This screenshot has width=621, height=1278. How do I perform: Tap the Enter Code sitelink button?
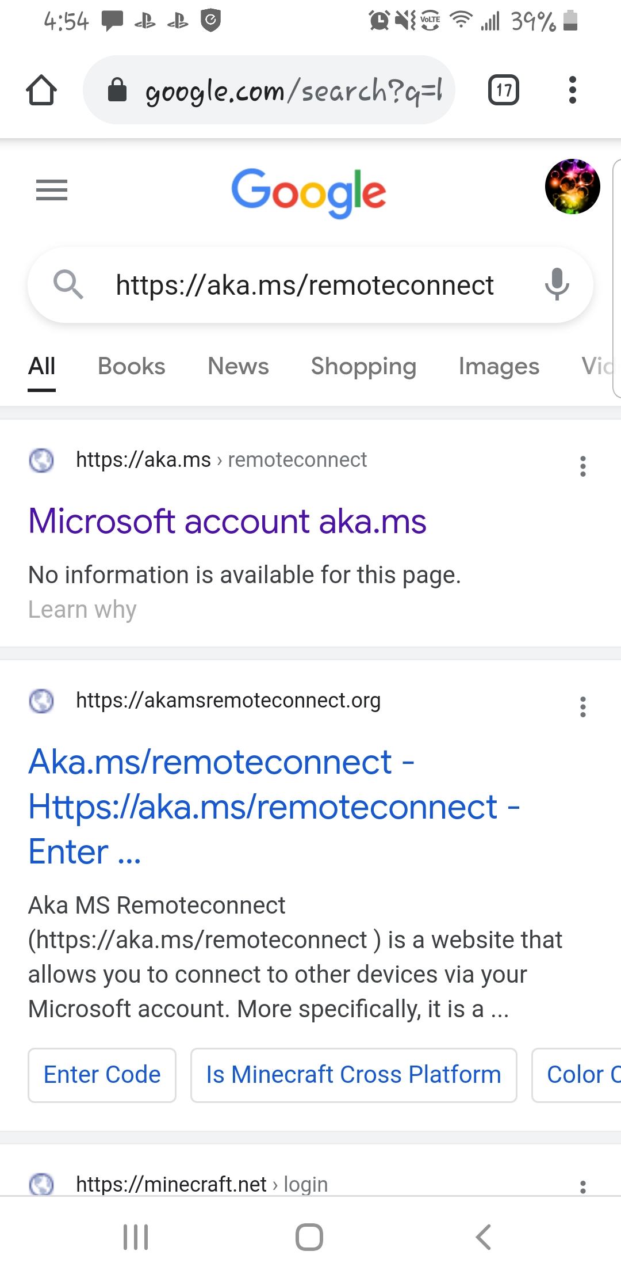click(x=102, y=1075)
